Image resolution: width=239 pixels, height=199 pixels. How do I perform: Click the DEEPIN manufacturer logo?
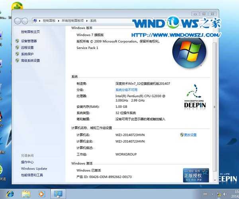(195, 96)
